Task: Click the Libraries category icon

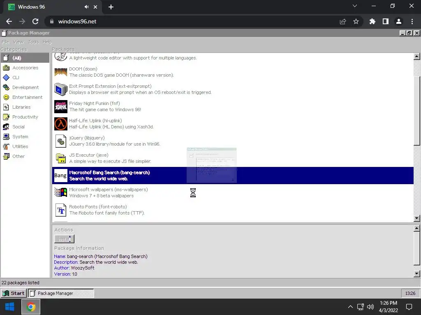Action: (6, 107)
